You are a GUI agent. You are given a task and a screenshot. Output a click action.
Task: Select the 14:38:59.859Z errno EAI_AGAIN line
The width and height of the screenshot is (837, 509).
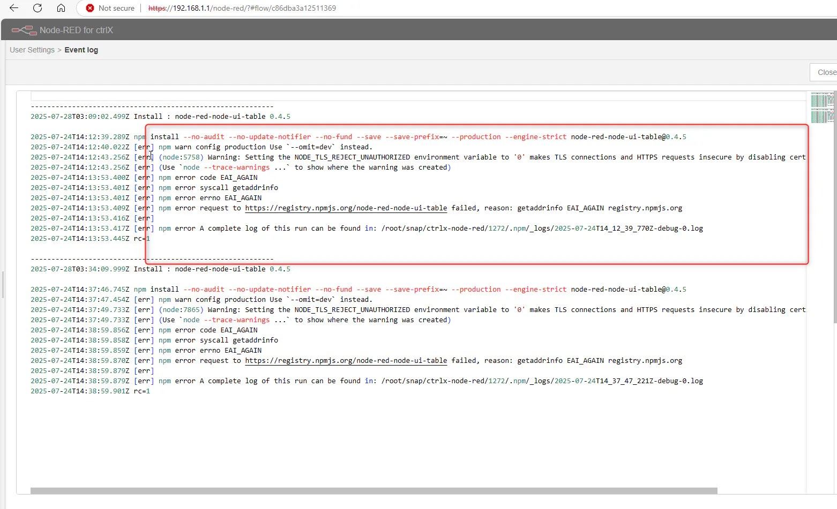click(146, 351)
